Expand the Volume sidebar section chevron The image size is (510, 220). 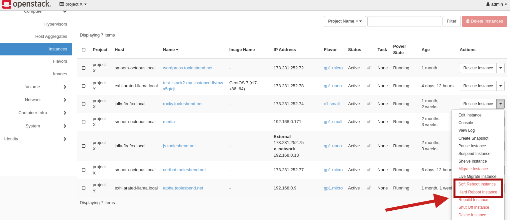click(x=65, y=87)
